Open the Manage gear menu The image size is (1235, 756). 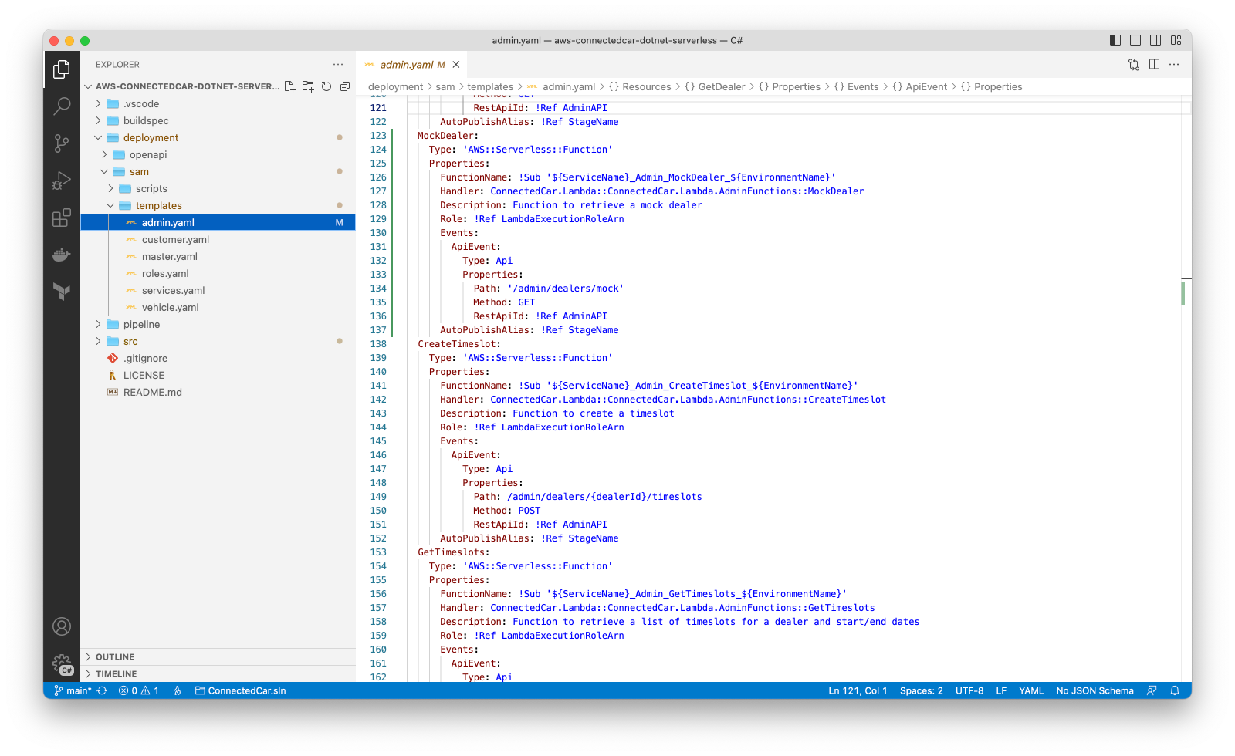click(x=62, y=663)
